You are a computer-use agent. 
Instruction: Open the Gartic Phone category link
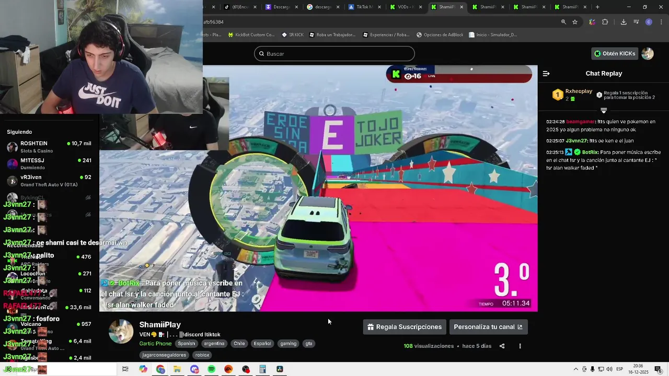(x=155, y=344)
